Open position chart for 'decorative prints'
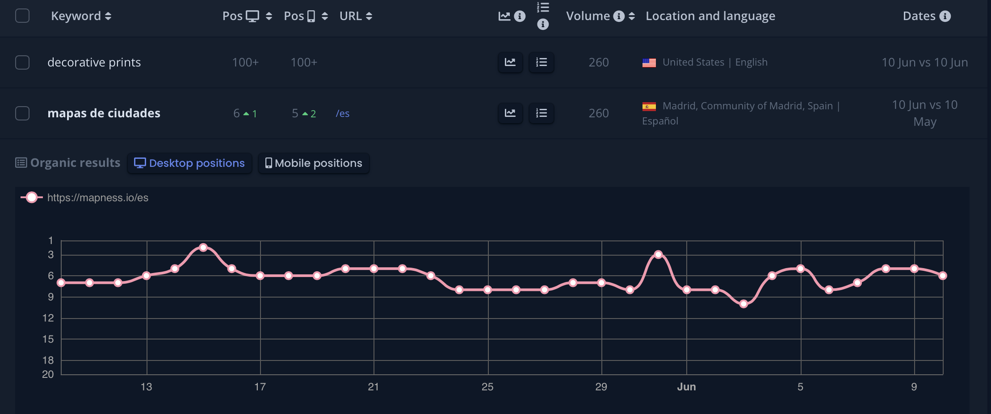The height and width of the screenshot is (414, 991). [510, 62]
